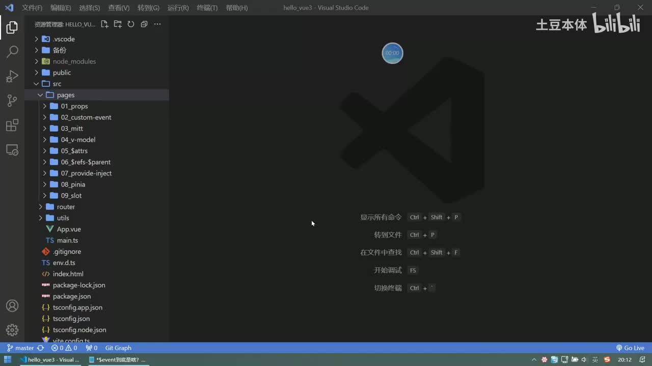Open the Remote Explorer view

pyautogui.click(x=12, y=150)
